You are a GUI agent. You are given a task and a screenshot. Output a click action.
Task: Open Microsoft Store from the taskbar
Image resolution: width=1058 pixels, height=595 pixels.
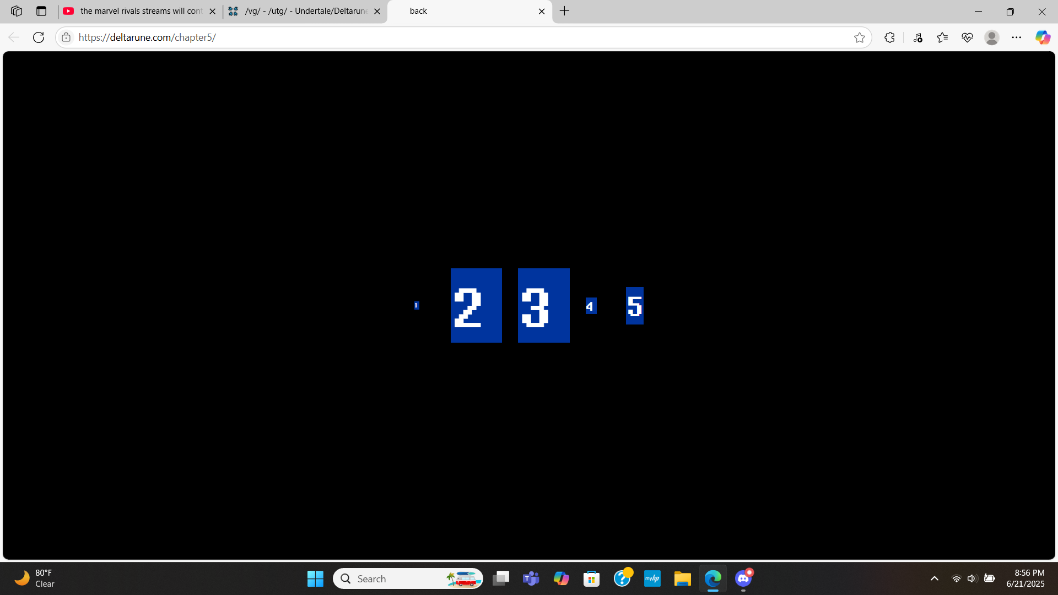pyautogui.click(x=592, y=578)
